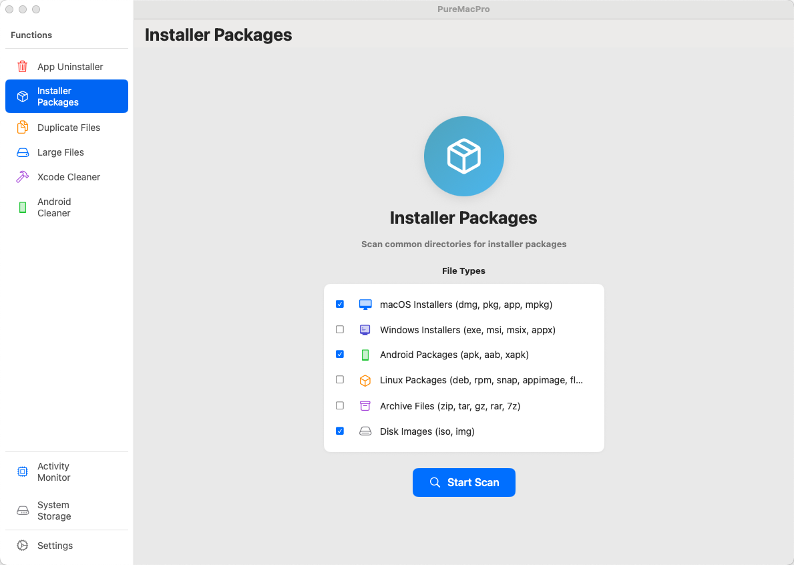Viewport: 794px width, 565px height.
Task: Check the Linux Packages checkbox
Action: click(x=340, y=379)
